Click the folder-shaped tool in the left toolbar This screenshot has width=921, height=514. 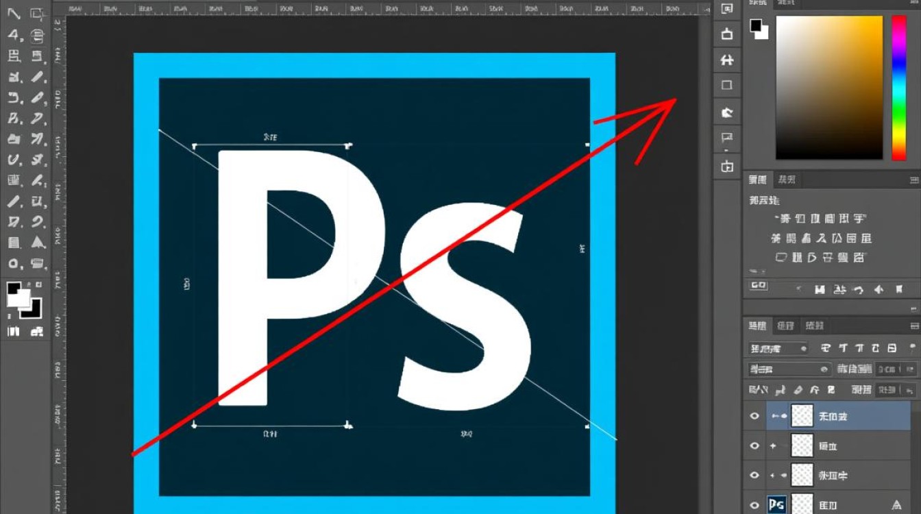[x=14, y=139]
